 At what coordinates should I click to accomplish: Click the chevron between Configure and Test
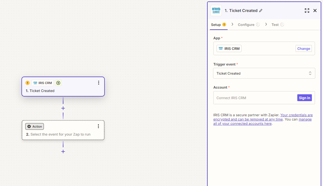(266, 24)
